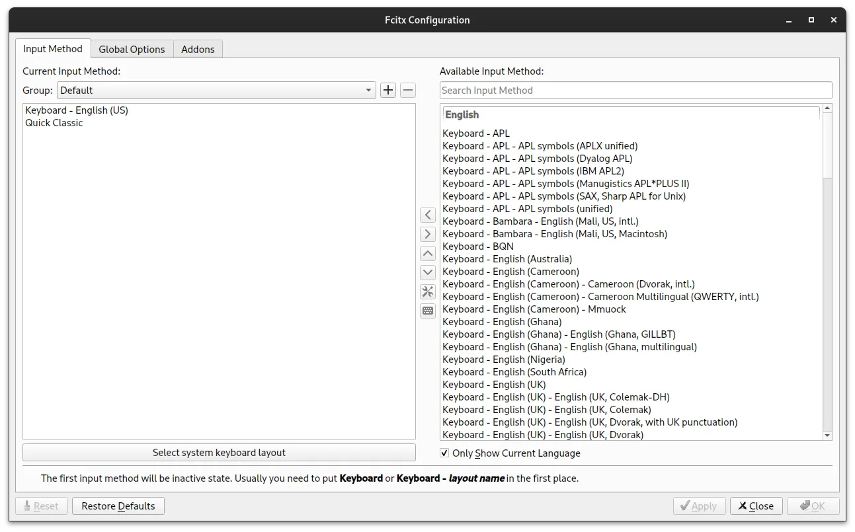Click the left arrow to add selected input method
This screenshot has width=855, height=532.
(427, 215)
